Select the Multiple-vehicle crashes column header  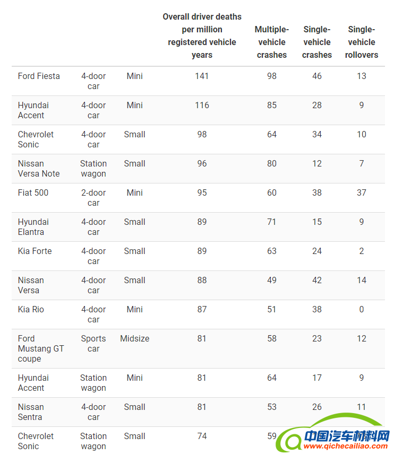272,42
